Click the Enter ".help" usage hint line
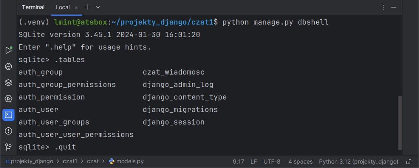This screenshot has width=419, height=168. pos(85,48)
